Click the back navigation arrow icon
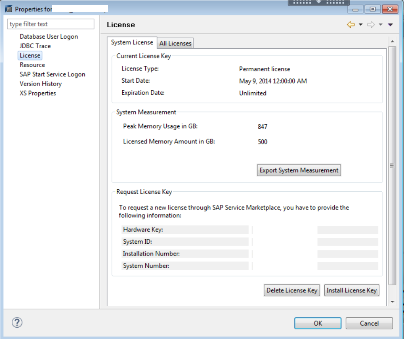Screen dimensions: 404x339 (x=351, y=24)
